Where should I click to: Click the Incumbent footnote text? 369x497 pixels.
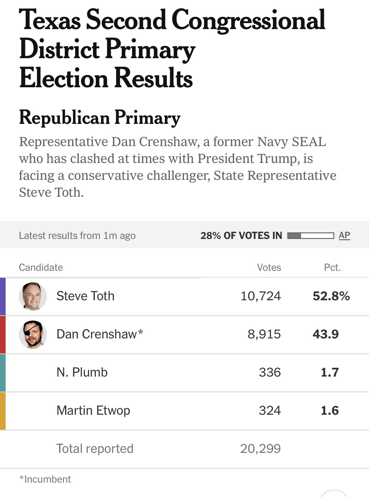(45, 479)
